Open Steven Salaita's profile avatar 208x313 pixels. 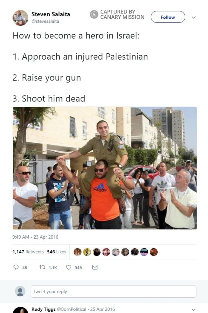20,17
